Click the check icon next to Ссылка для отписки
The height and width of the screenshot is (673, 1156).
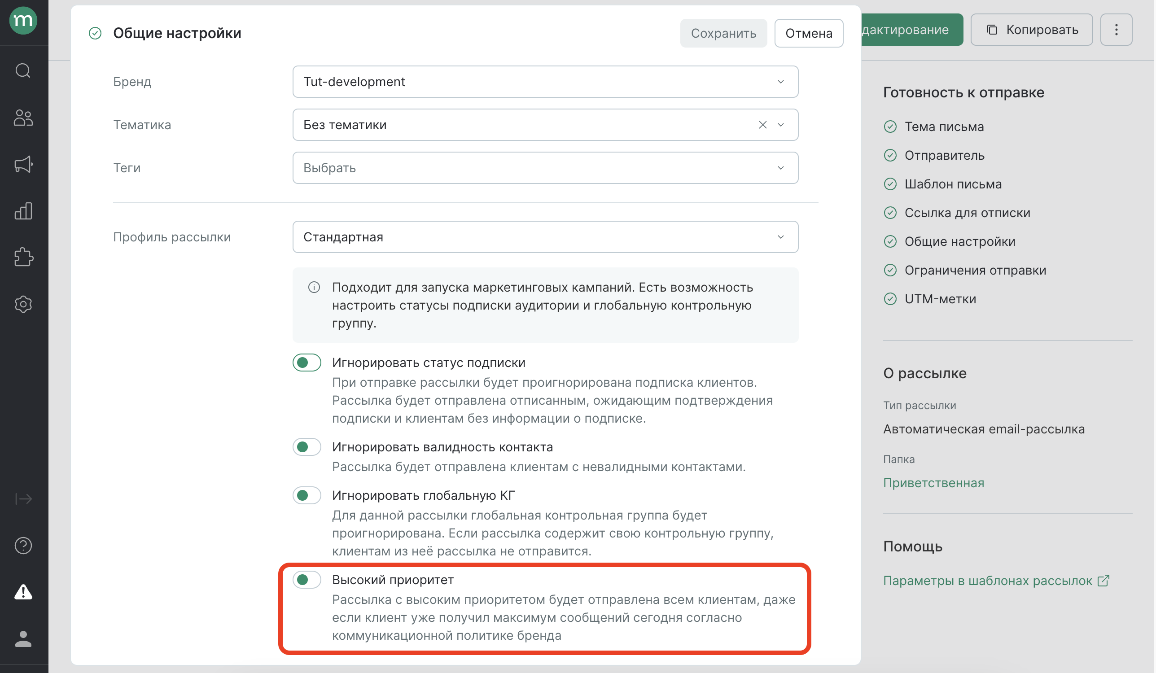click(891, 213)
